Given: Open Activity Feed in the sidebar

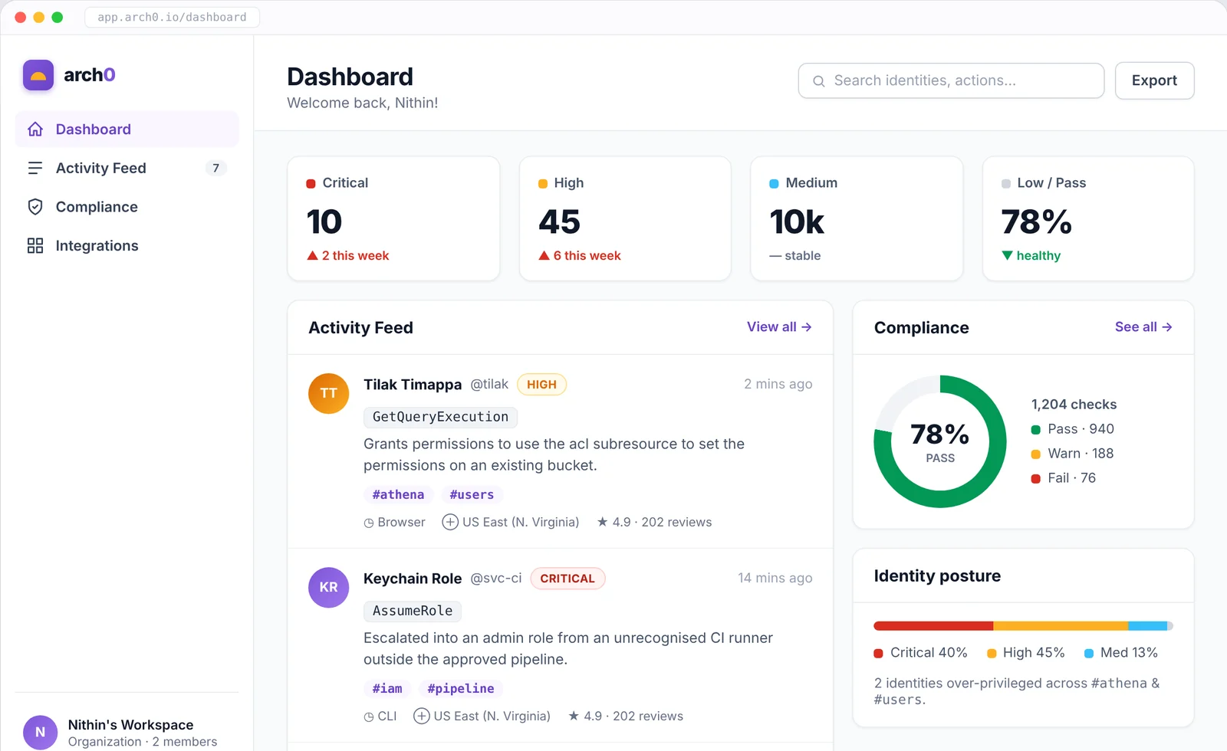Looking at the screenshot, I should (127, 168).
